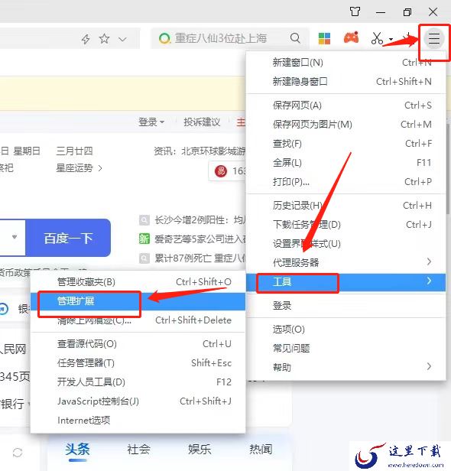Open 任务管理器(T) from submenu
Screen dimensions: 451x471
138,363
